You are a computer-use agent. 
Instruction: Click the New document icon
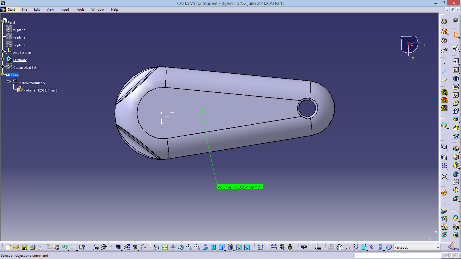click(x=8, y=247)
